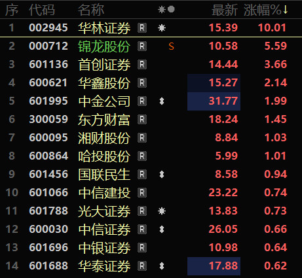Select stock name 东方财富
This screenshot has width=302, height=278.
point(104,120)
